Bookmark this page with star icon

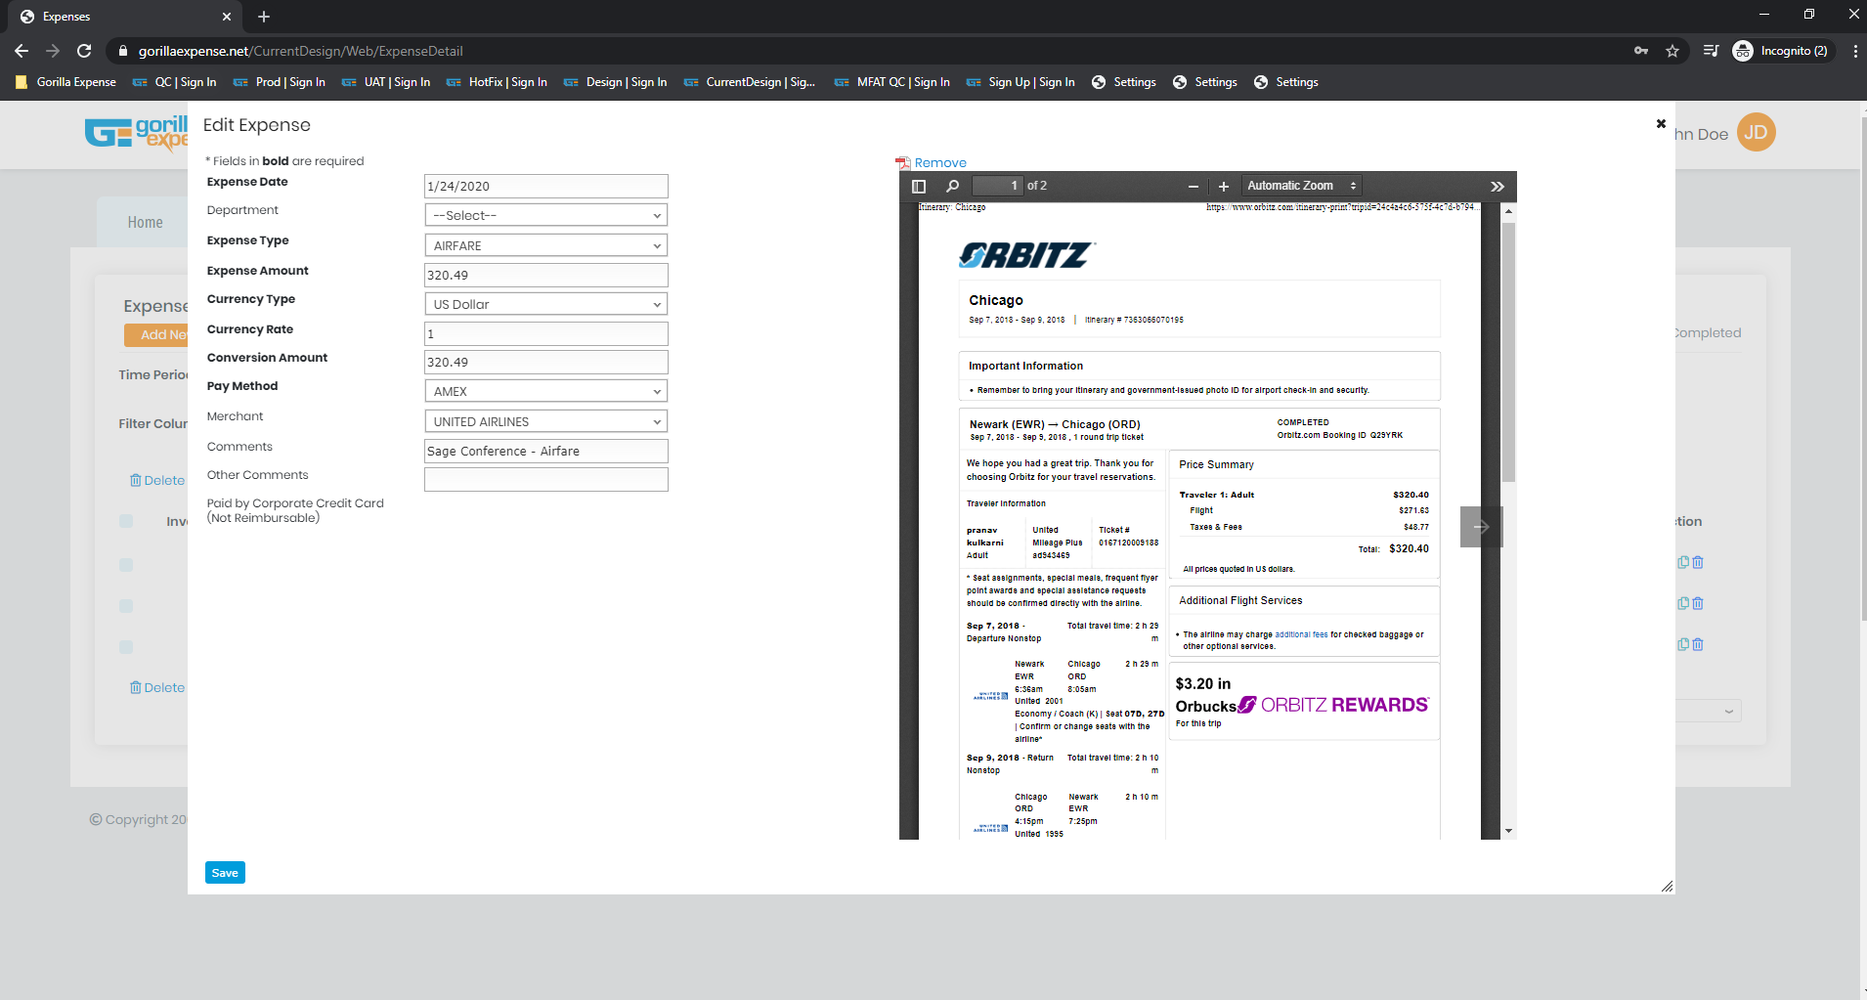click(x=1672, y=51)
